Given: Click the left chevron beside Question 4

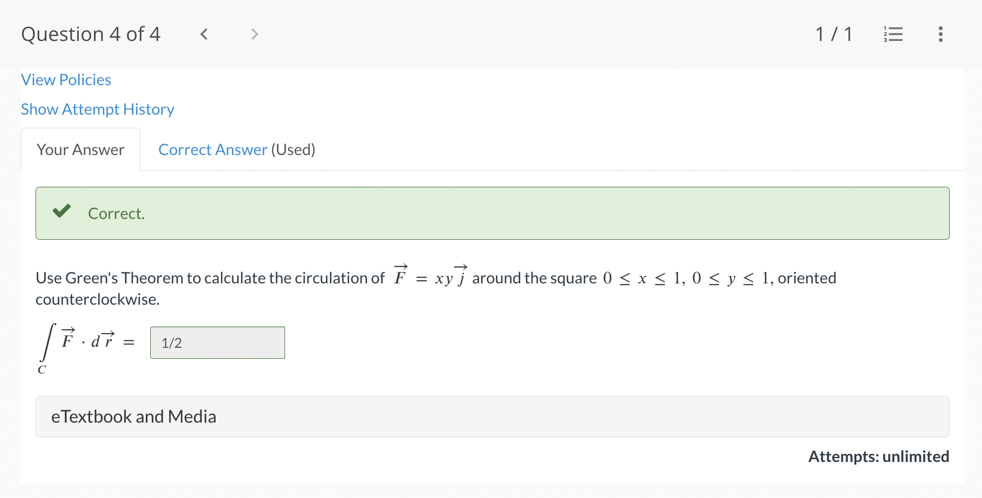Looking at the screenshot, I should 204,34.
